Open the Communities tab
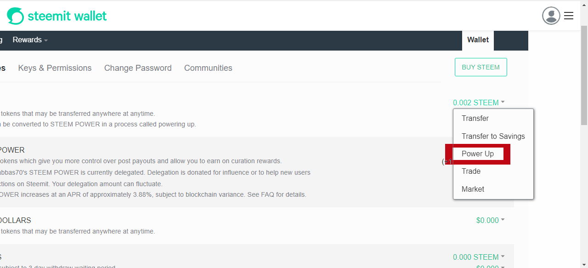588x268 pixels. (x=208, y=68)
